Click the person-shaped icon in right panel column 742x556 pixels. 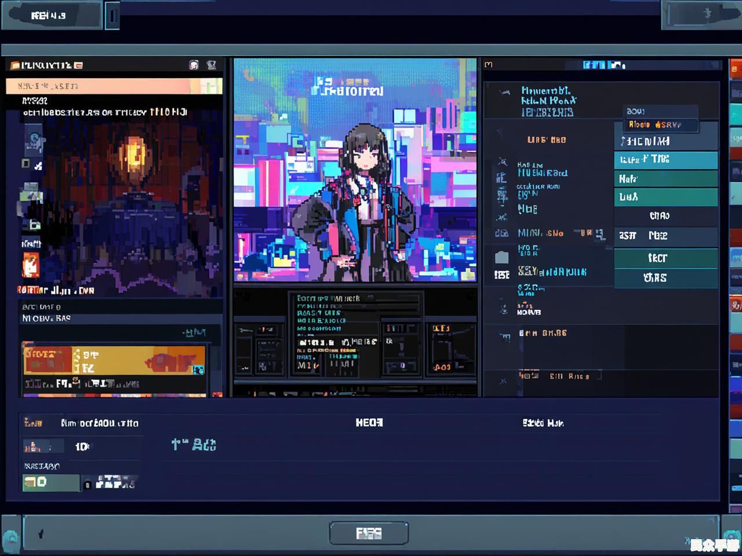coord(503,309)
